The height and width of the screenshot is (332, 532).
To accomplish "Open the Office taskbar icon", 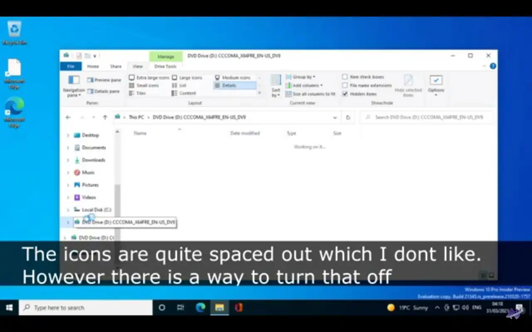I will 239,308.
